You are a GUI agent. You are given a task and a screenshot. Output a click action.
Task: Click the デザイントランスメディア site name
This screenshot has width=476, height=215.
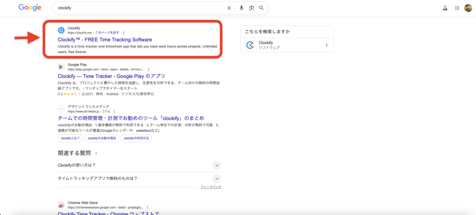coord(88,107)
